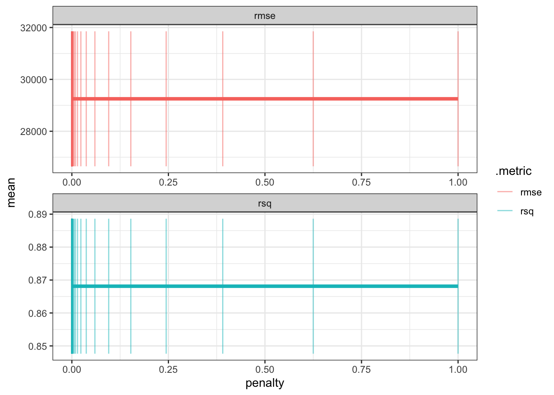Click the 1.00 x-axis label under rsq panel

(x=458, y=369)
